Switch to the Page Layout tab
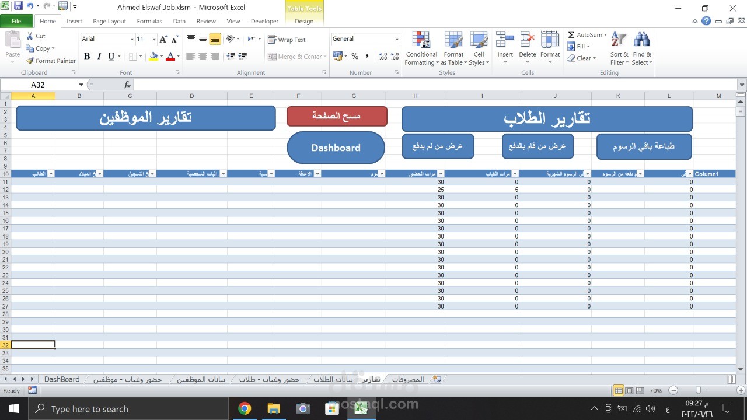The height and width of the screenshot is (420, 747). point(109,21)
